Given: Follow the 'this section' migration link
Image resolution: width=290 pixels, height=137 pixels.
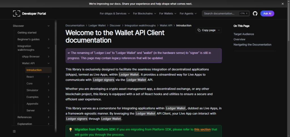Looking at the screenshot, I should (202, 129).
